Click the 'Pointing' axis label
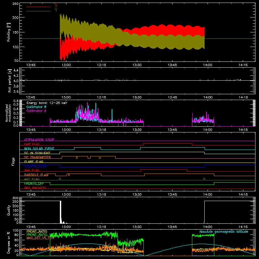The height and width of the screenshot is (259, 259). point(9,32)
